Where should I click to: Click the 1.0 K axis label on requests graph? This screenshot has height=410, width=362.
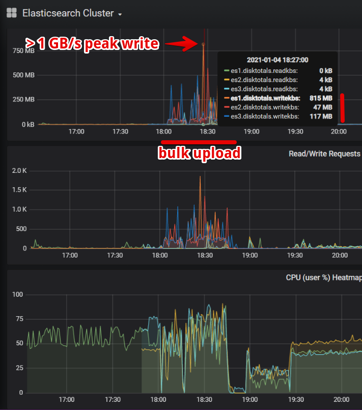coord(19,210)
